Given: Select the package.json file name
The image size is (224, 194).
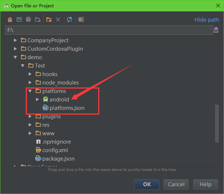Looking at the screenshot, I should coord(58,159).
